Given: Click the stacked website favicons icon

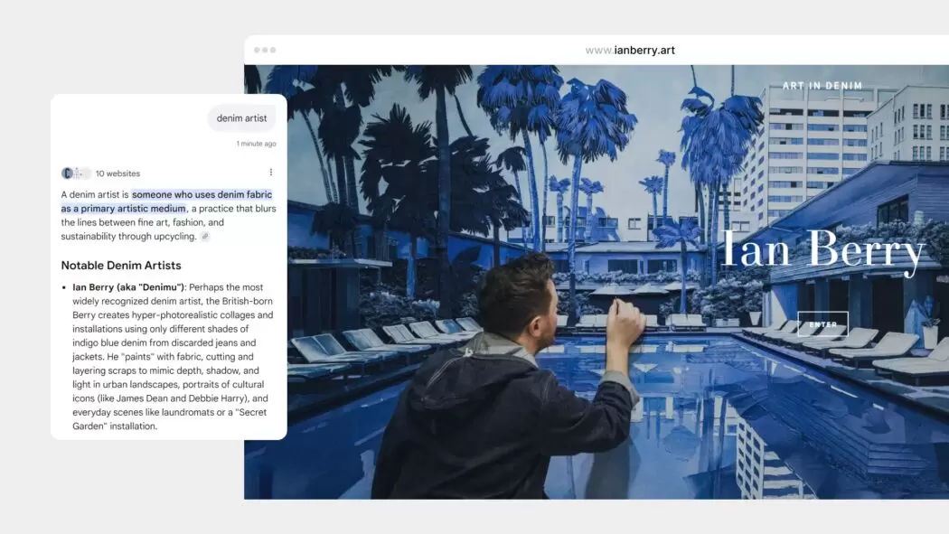Looking at the screenshot, I should coord(74,173).
